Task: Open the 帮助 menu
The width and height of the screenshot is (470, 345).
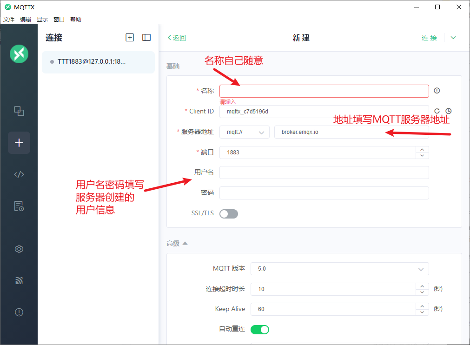Action: [x=76, y=20]
